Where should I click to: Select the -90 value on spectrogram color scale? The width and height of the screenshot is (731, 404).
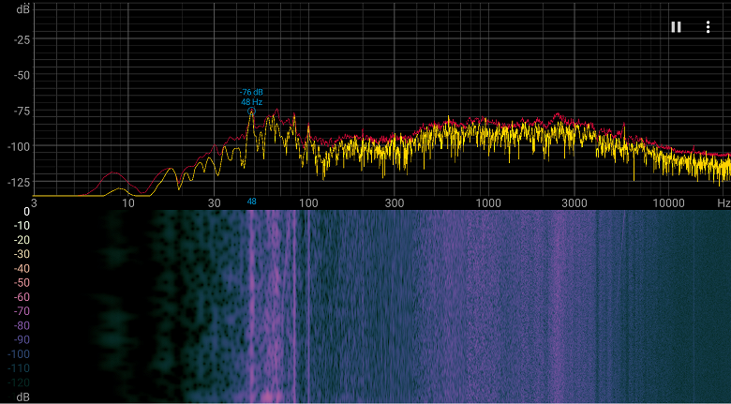(22, 339)
